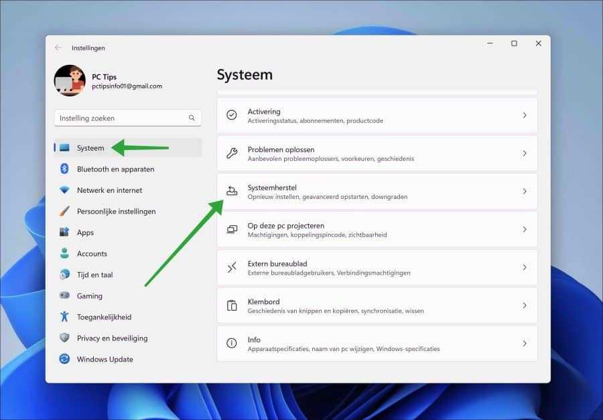This screenshot has height=420, width=603.
Task: Go to Netwerk en internet settings
Action: click(x=127, y=190)
